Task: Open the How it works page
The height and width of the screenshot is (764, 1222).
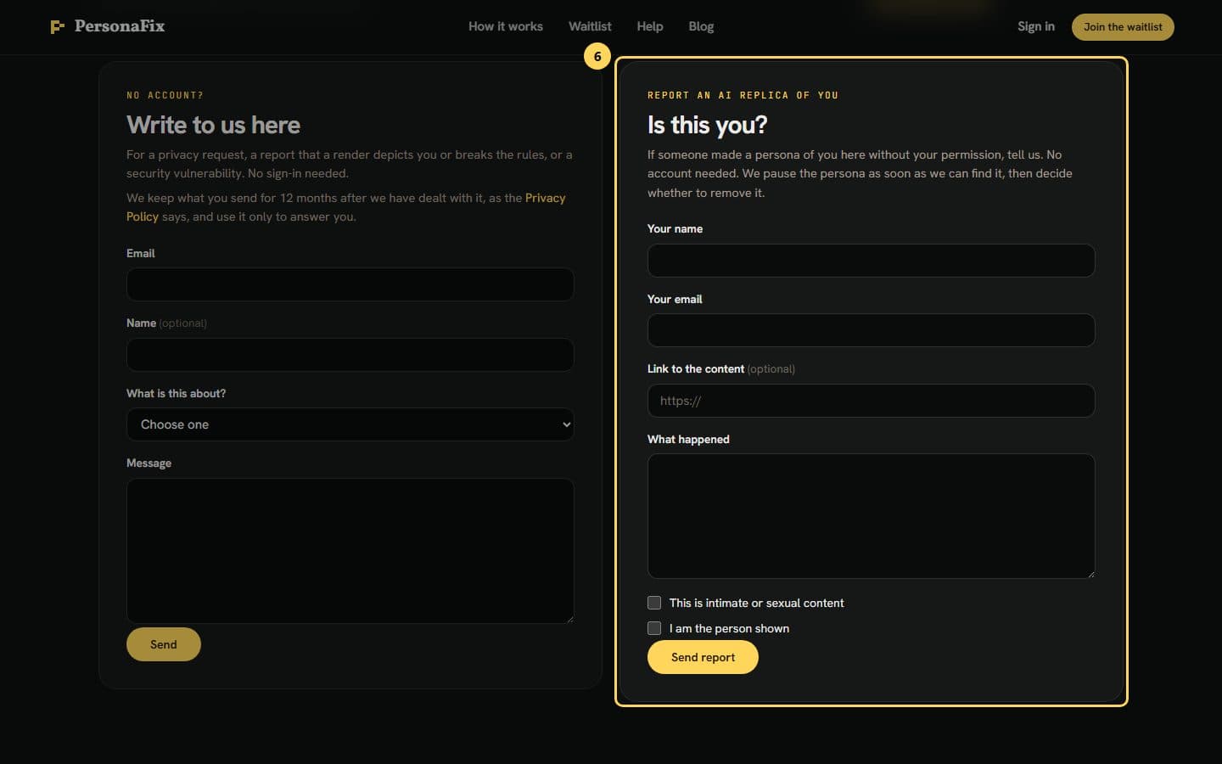Action: tap(506, 26)
